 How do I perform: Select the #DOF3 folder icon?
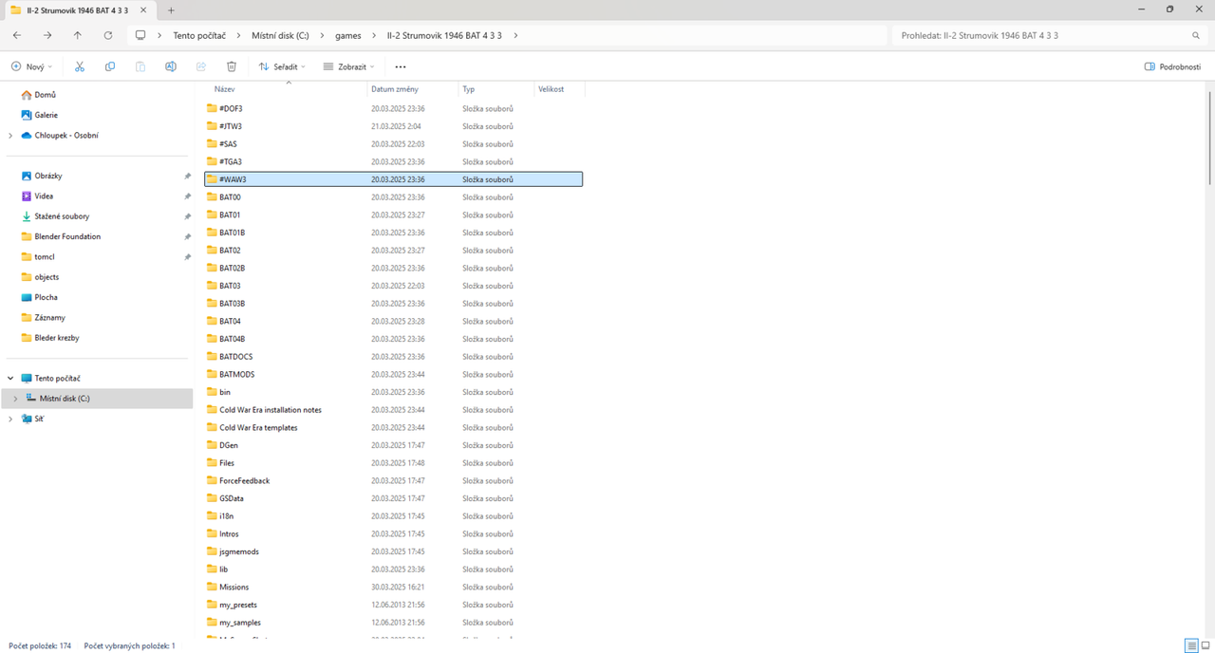pos(212,108)
